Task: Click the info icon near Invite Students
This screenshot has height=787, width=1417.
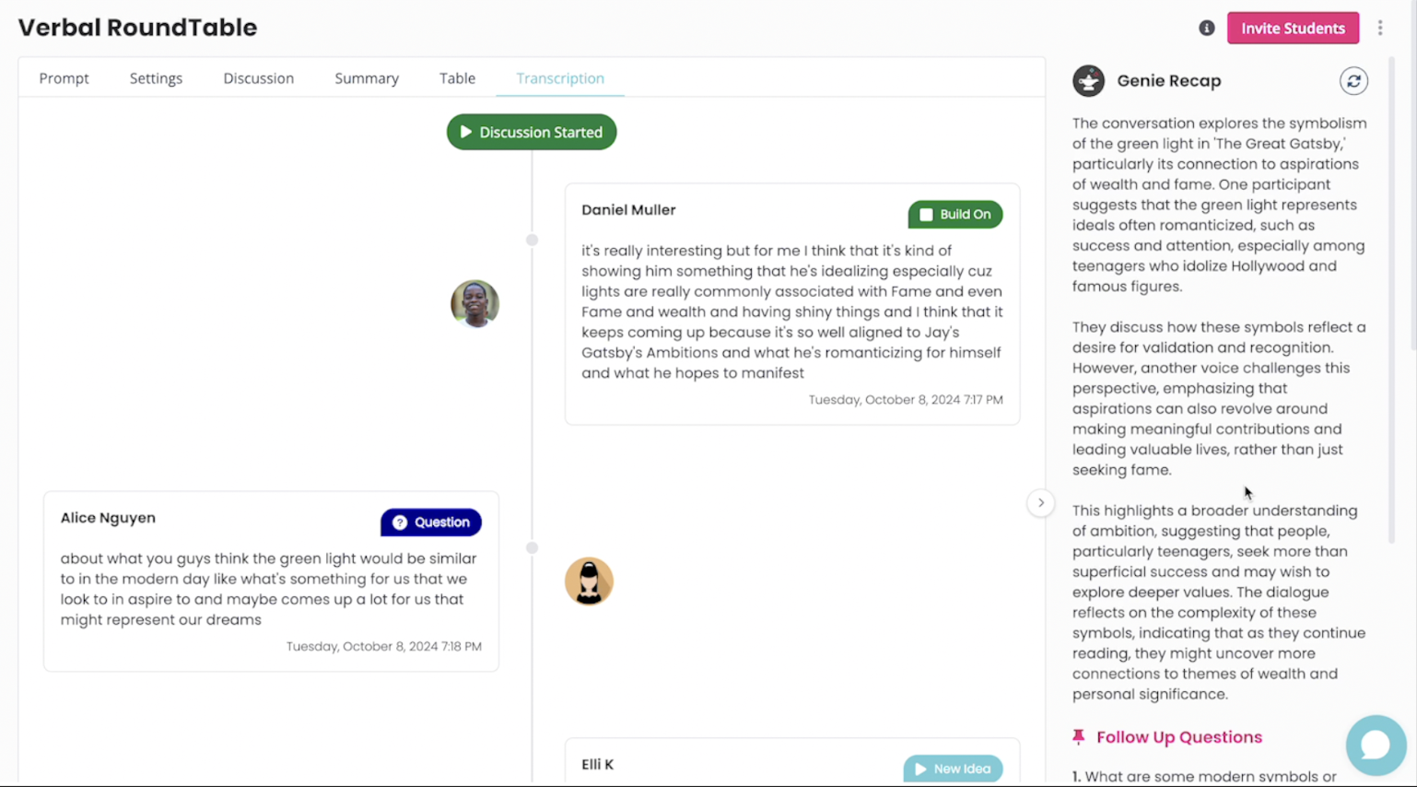Action: 1206,29
